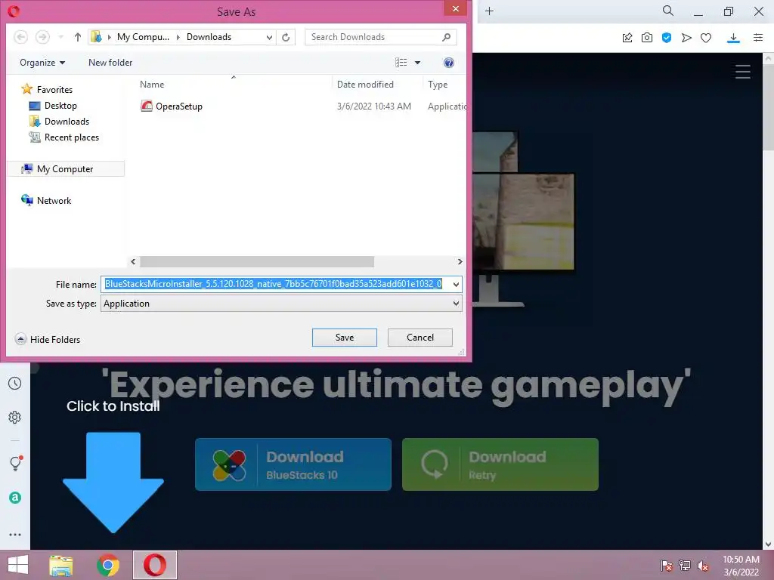Click the Forward arrow in Save As dialog
774x580 pixels.
tap(42, 37)
